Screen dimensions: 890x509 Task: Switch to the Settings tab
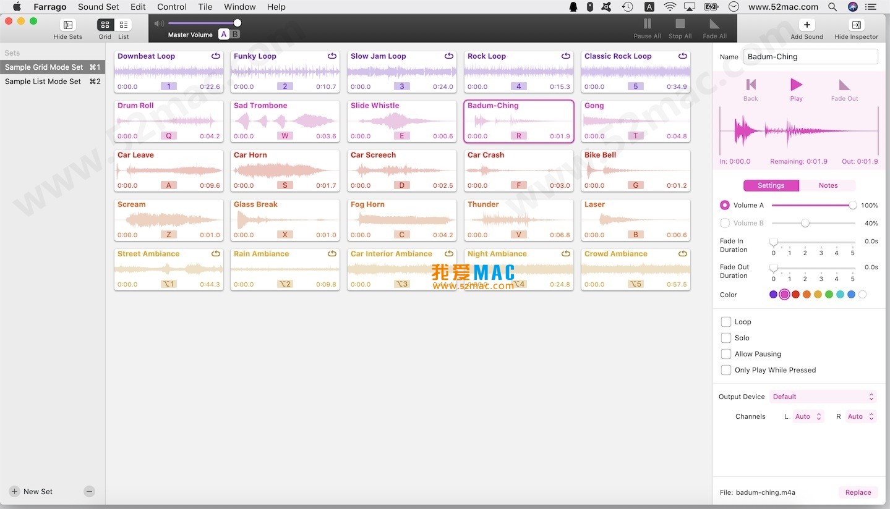click(x=771, y=185)
